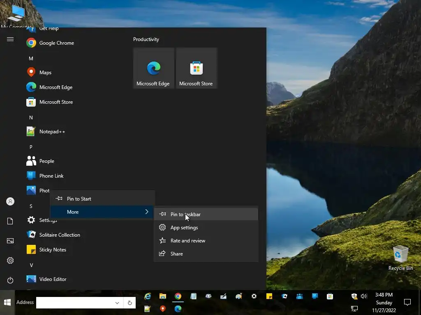Open People app on the taskbar
This screenshot has width=421, height=315.
300,296
